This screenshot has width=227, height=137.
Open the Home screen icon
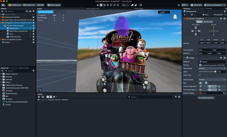[x=3, y=5]
